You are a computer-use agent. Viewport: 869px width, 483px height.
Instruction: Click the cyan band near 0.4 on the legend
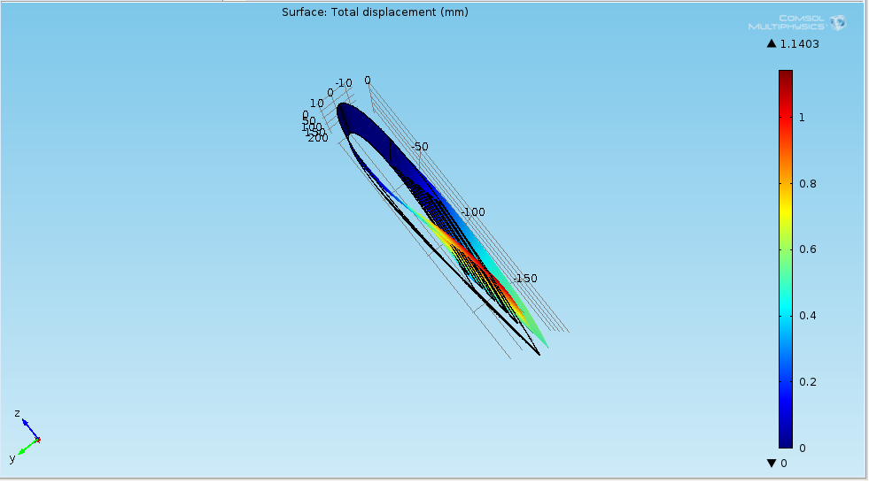click(785, 316)
